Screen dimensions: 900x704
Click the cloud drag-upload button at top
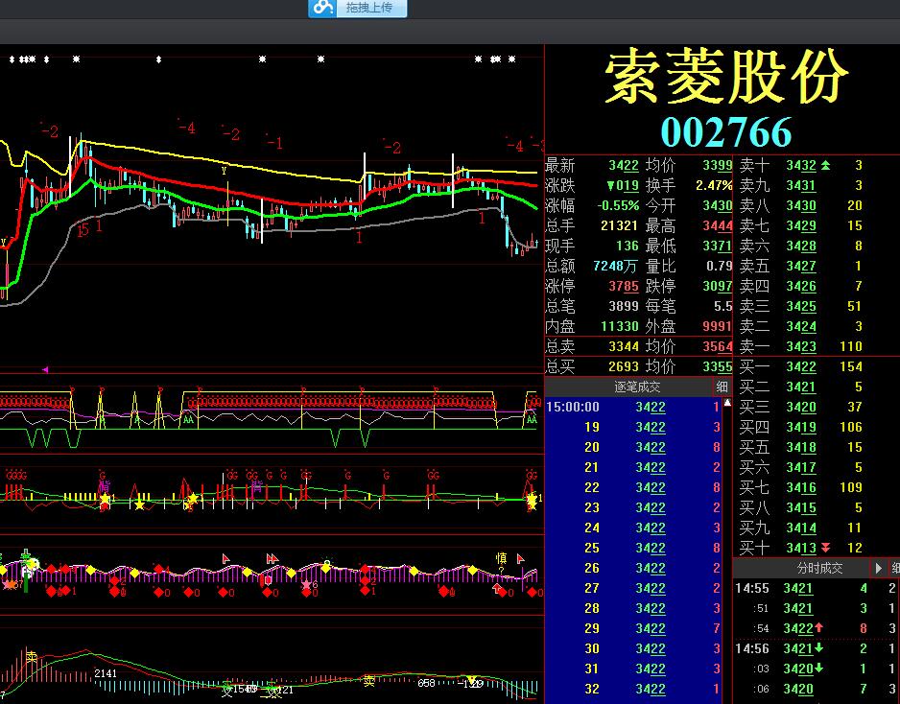[358, 8]
